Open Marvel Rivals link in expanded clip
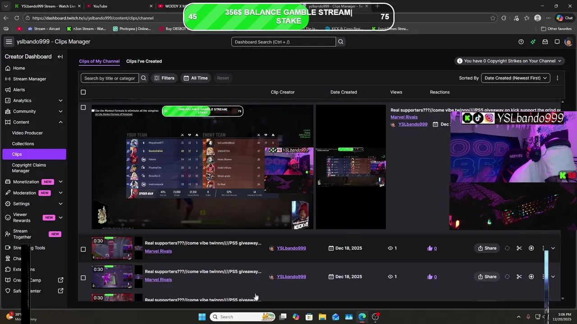Screen dimensions: 577x324 coord(404,117)
